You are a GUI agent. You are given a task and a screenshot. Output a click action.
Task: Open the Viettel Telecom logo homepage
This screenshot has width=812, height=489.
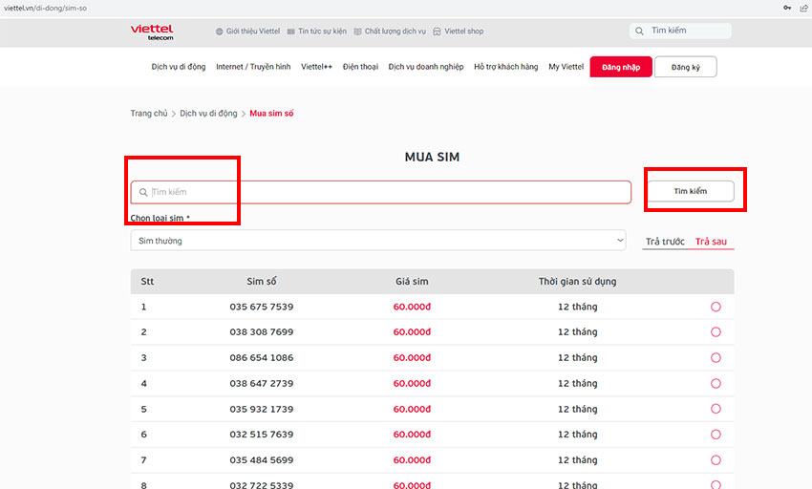tap(152, 32)
